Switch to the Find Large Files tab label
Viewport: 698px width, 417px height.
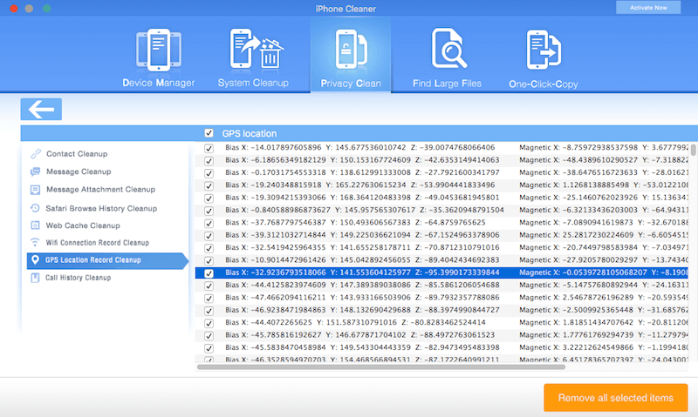447,84
